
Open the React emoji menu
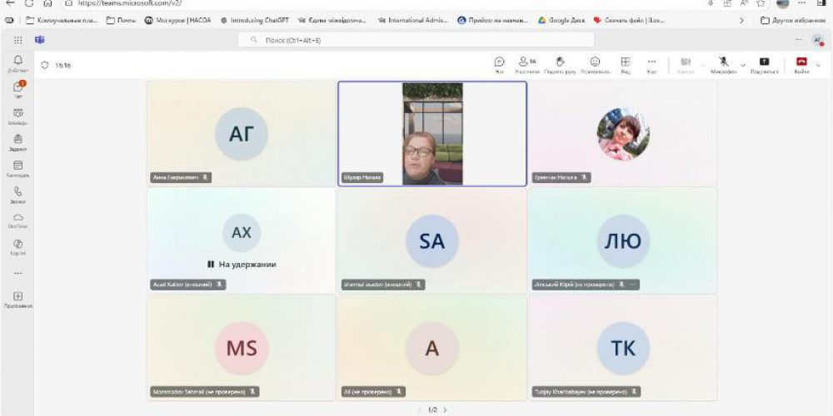point(595,65)
